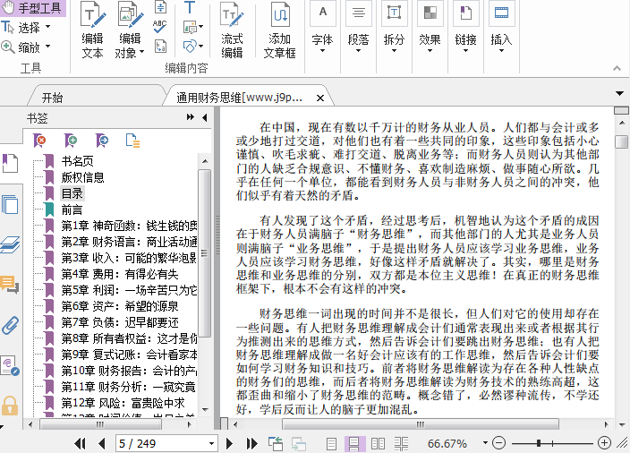Go to the next page
The width and height of the screenshot is (630, 453).
point(229,443)
